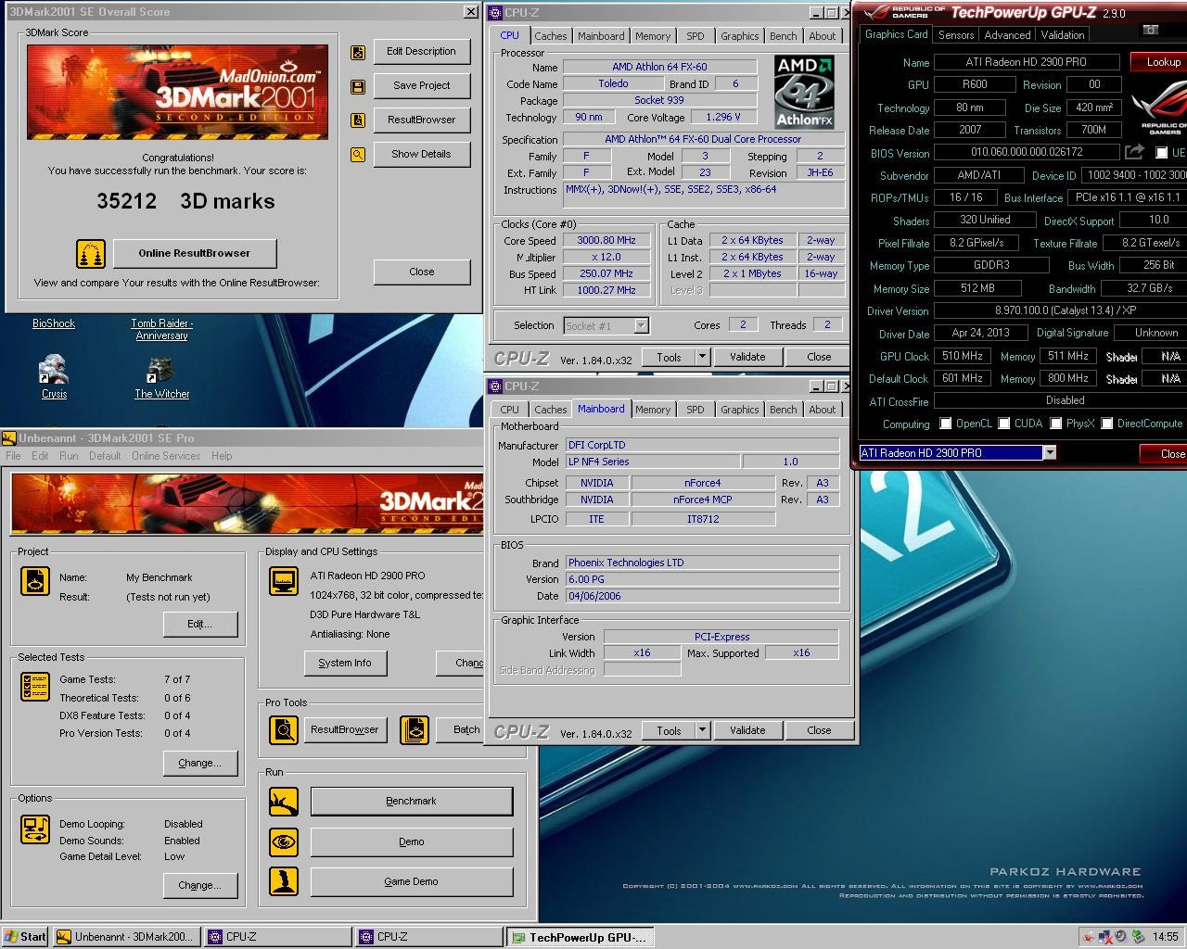Toggle the CUDA checkbox in GPU-Z
Viewport: 1187px width, 949px height.
coord(1003,424)
